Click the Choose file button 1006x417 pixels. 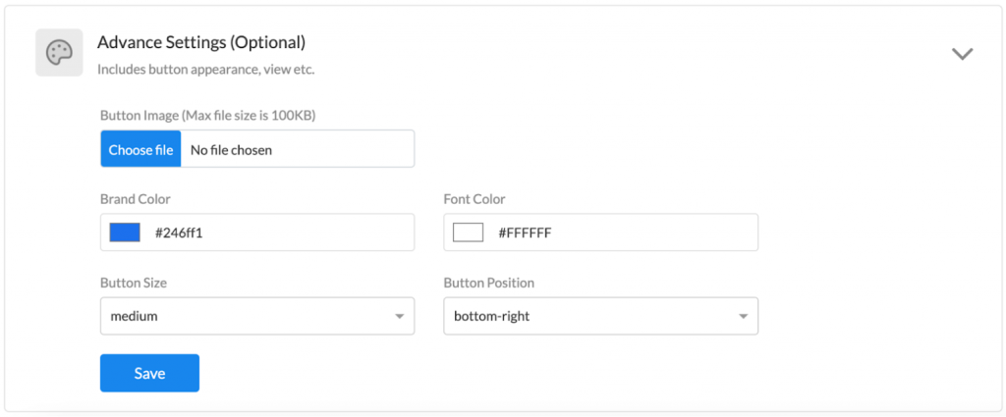tap(140, 149)
